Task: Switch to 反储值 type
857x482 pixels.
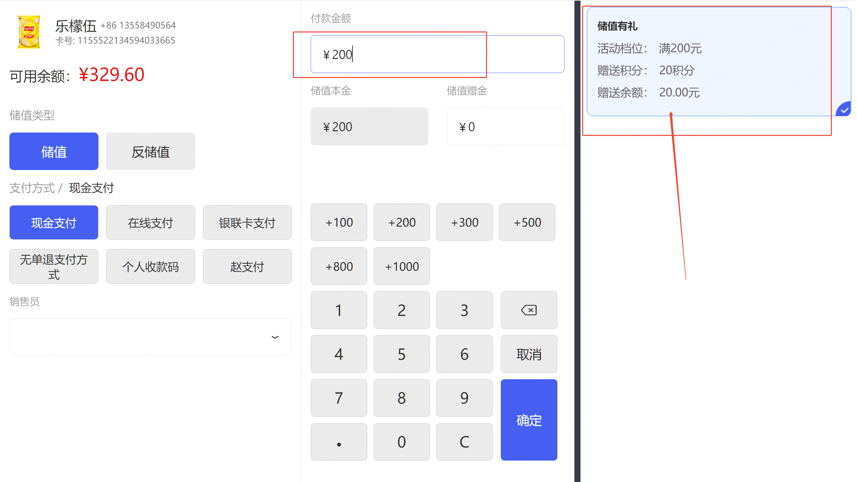Action: (x=150, y=151)
